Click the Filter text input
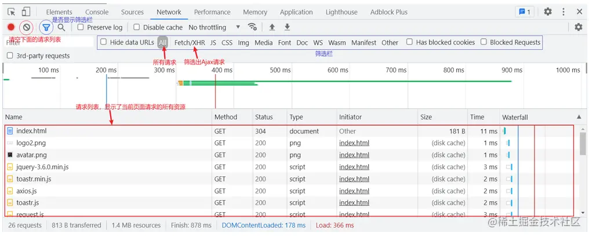Screen dimensions: 589x236 coord(48,42)
